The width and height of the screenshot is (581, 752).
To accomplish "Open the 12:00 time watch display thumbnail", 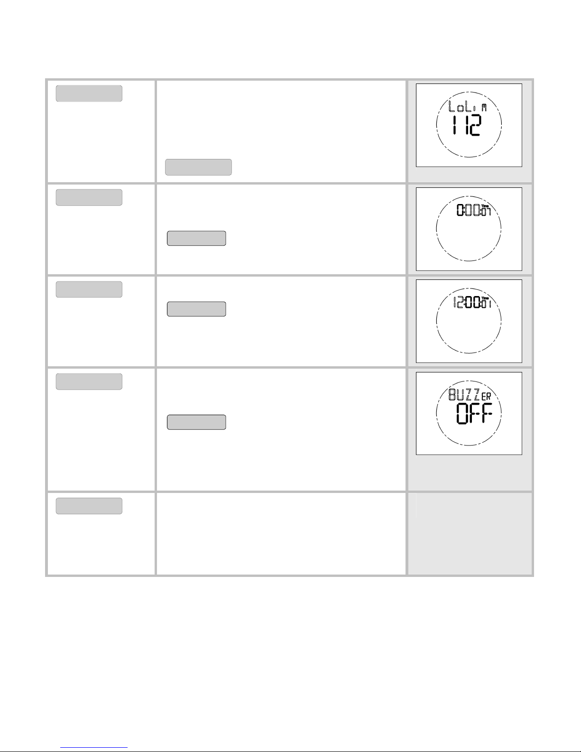I will [469, 321].
